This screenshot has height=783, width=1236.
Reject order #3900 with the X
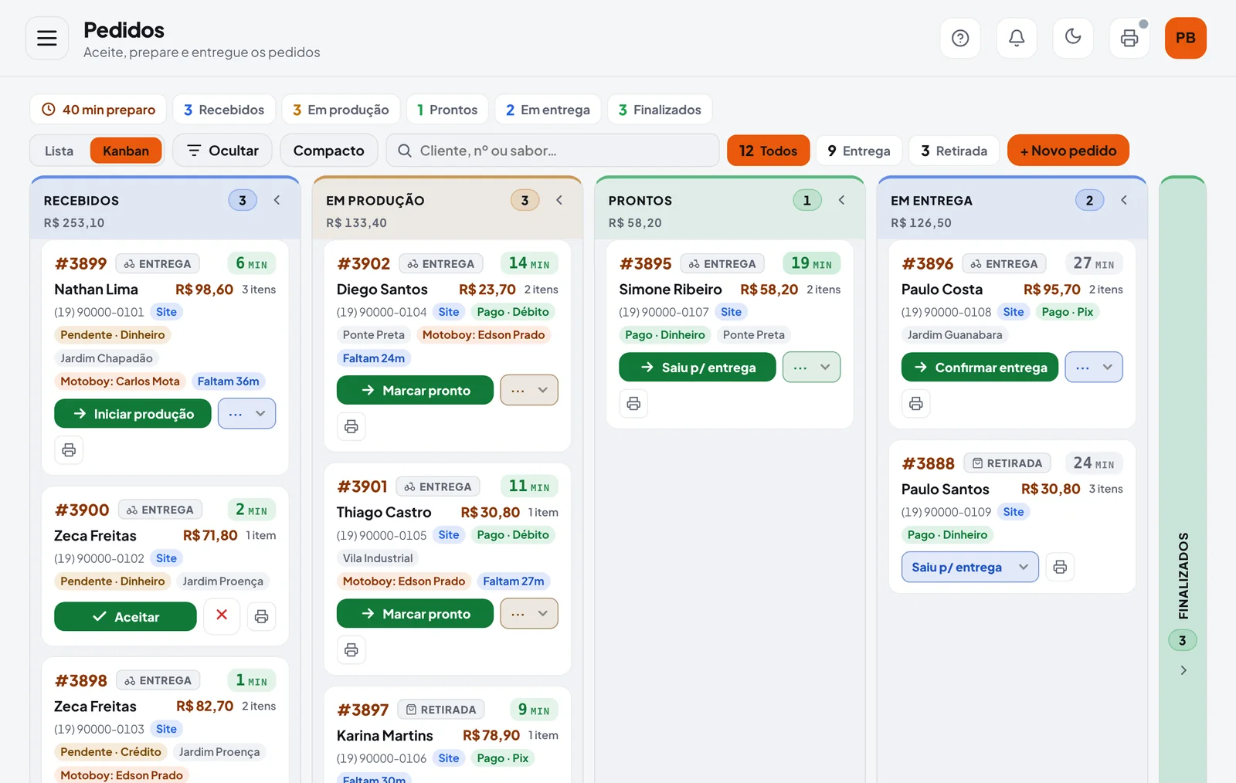click(222, 615)
